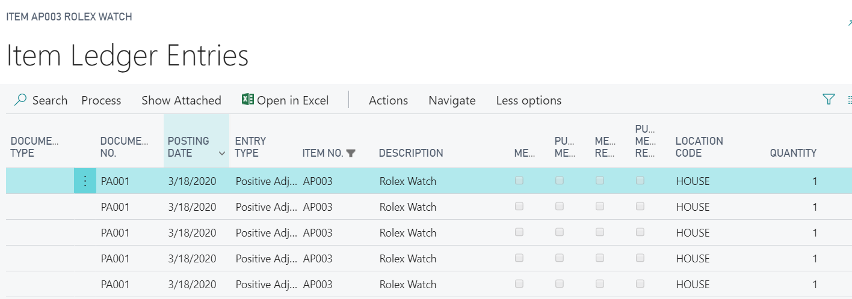Click AP003 in the last row
Image resolution: width=852 pixels, height=299 pixels.
(318, 285)
